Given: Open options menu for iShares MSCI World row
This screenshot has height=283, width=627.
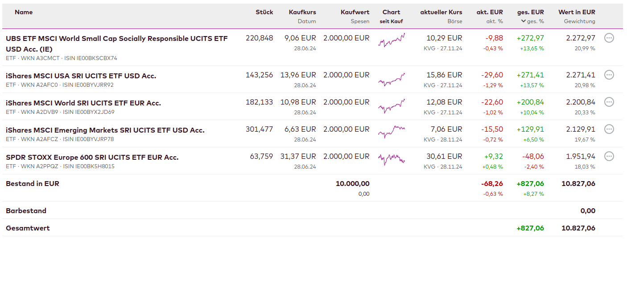Looking at the screenshot, I should [x=609, y=102].
